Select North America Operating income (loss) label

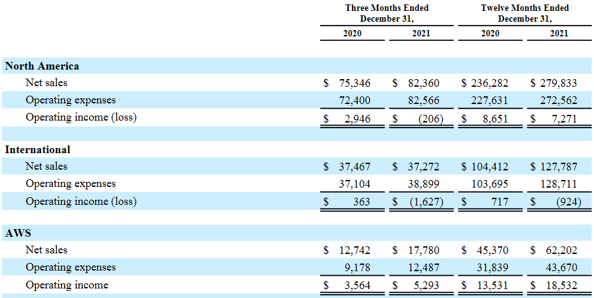pyautogui.click(x=81, y=117)
